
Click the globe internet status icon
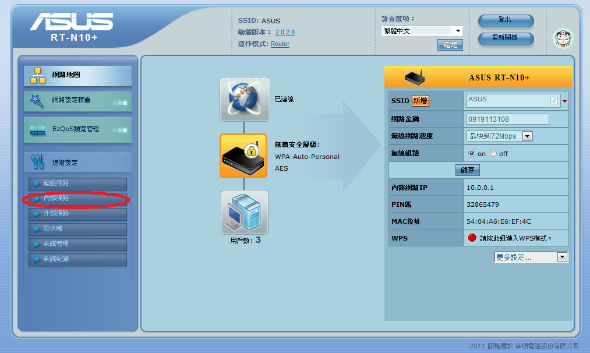(245, 99)
